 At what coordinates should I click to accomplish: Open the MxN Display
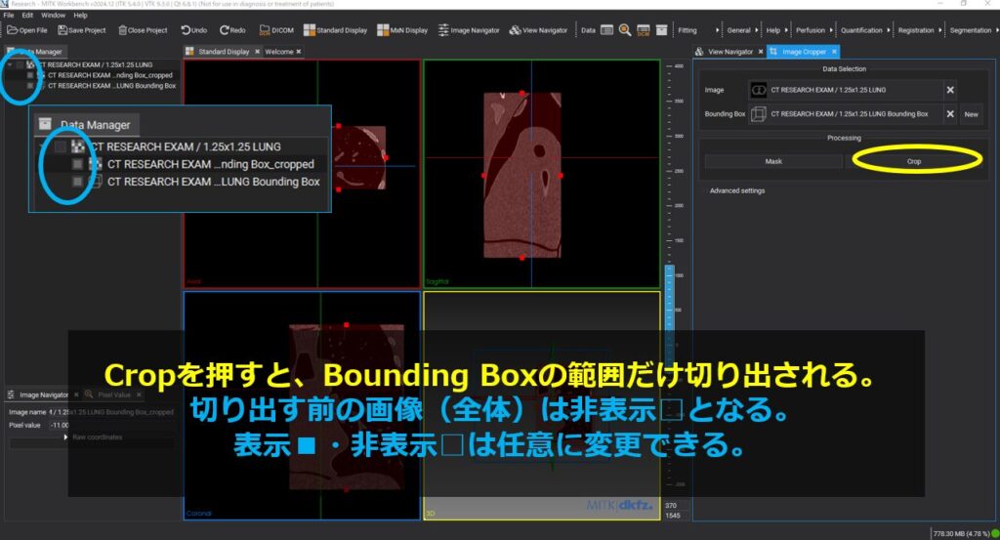click(x=402, y=30)
